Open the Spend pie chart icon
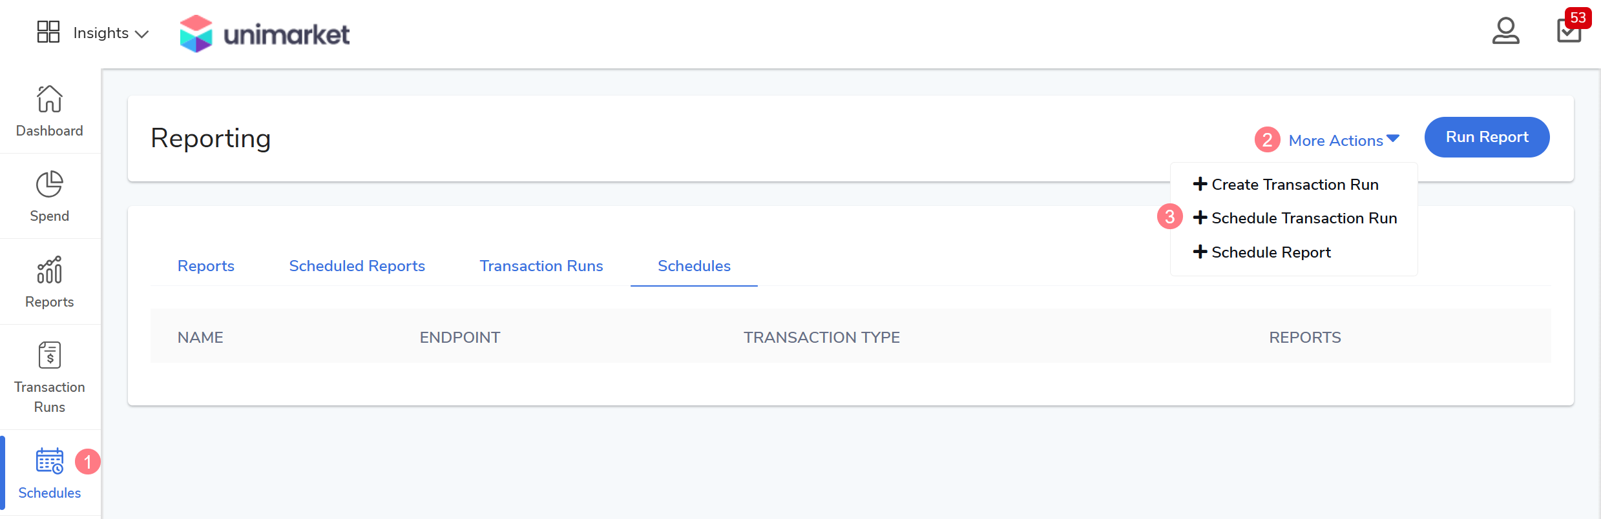Screen dimensions: 1601x519 pos(49,185)
